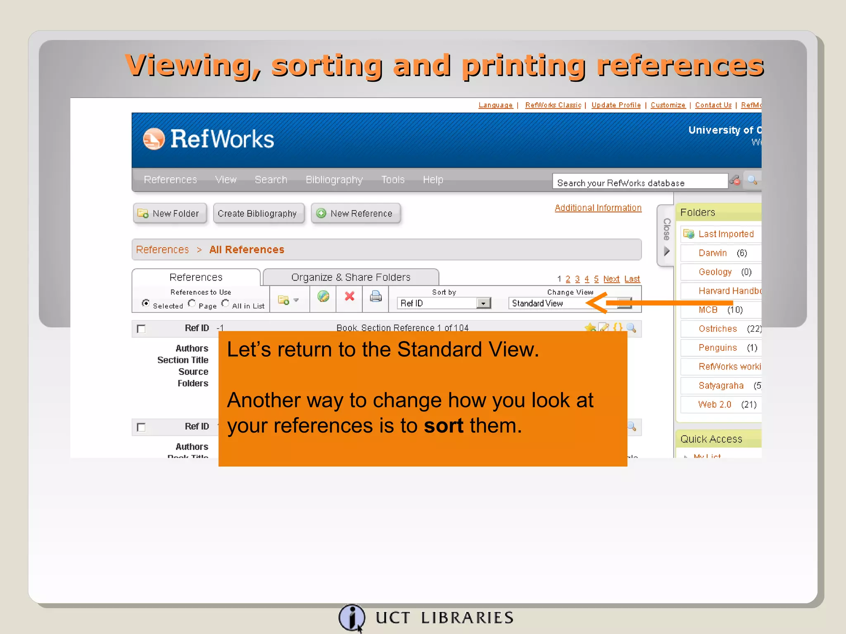Open the Sort by Ref ID dropdown
Screen dimensions: 846x634
[444, 303]
